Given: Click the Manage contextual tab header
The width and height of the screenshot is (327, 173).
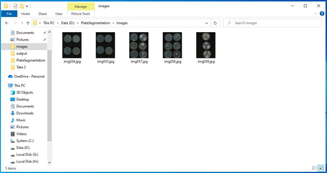Looking at the screenshot, I should click(x=81, y=7).
